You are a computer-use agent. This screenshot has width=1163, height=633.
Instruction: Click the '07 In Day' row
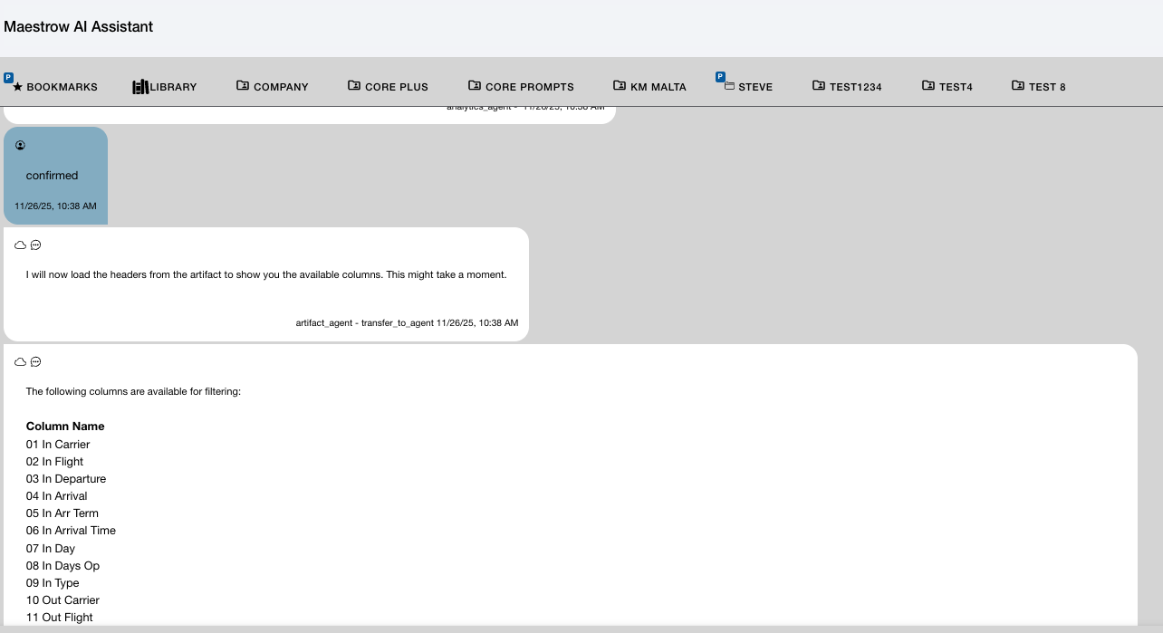click(x=51, y=549)
